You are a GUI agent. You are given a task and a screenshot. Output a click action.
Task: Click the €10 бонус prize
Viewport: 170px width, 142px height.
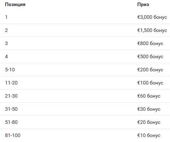point(149,135)
